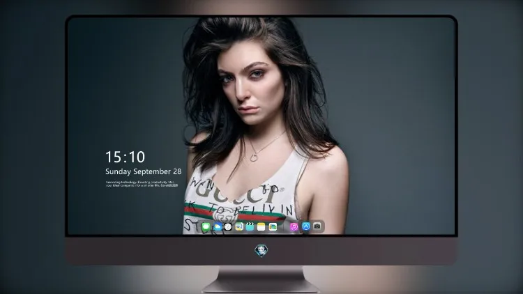The width and height of the screenshot is (523, 294).
Task: Open the Maps app icon in the dock
Action: click(x=239, y=227)
